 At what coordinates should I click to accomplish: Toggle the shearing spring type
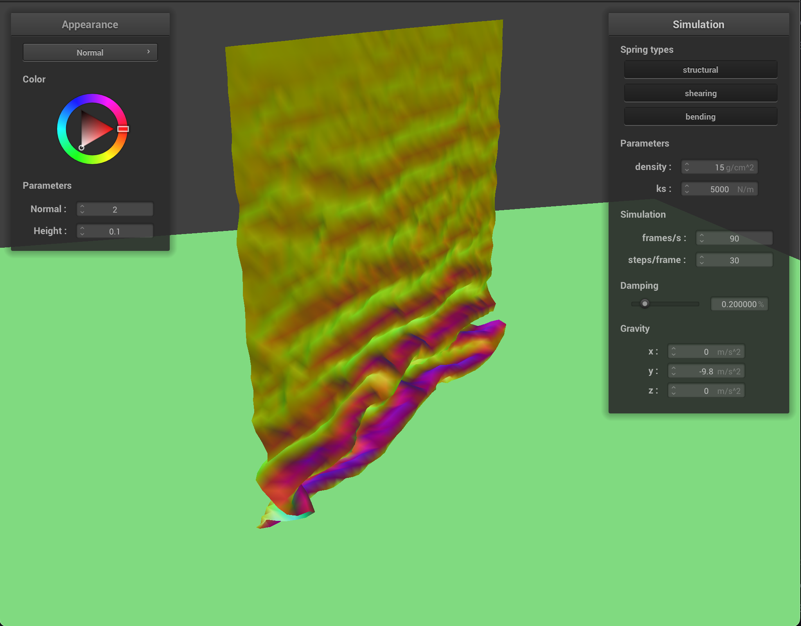[x=700, y=93]
